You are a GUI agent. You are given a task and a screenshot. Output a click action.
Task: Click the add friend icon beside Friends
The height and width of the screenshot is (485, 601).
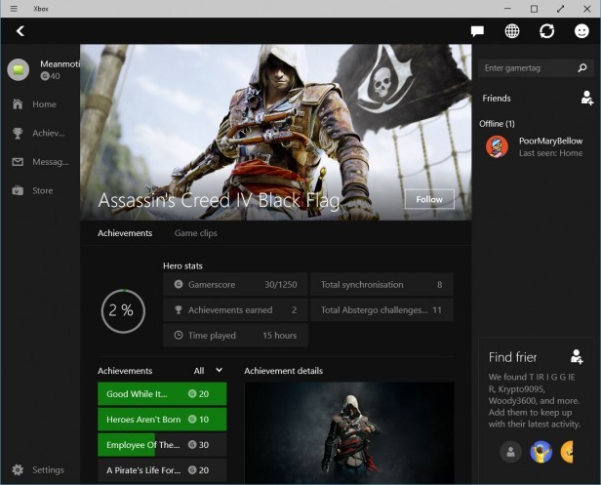click(586, 98)
